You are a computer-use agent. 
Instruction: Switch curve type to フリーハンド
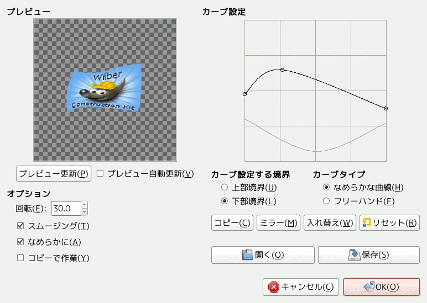[x=326, y=201]
